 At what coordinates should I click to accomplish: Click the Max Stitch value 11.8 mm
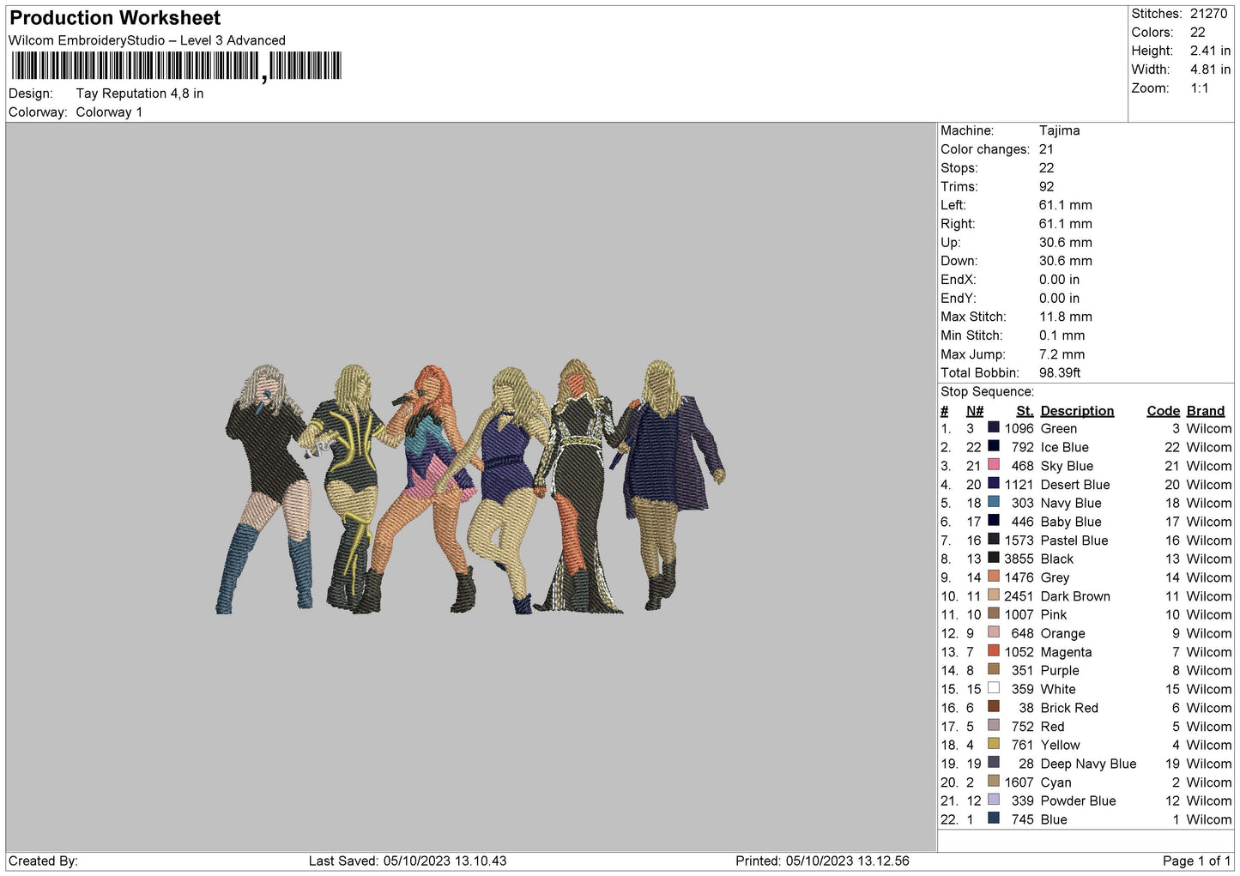click(1065, 317)
